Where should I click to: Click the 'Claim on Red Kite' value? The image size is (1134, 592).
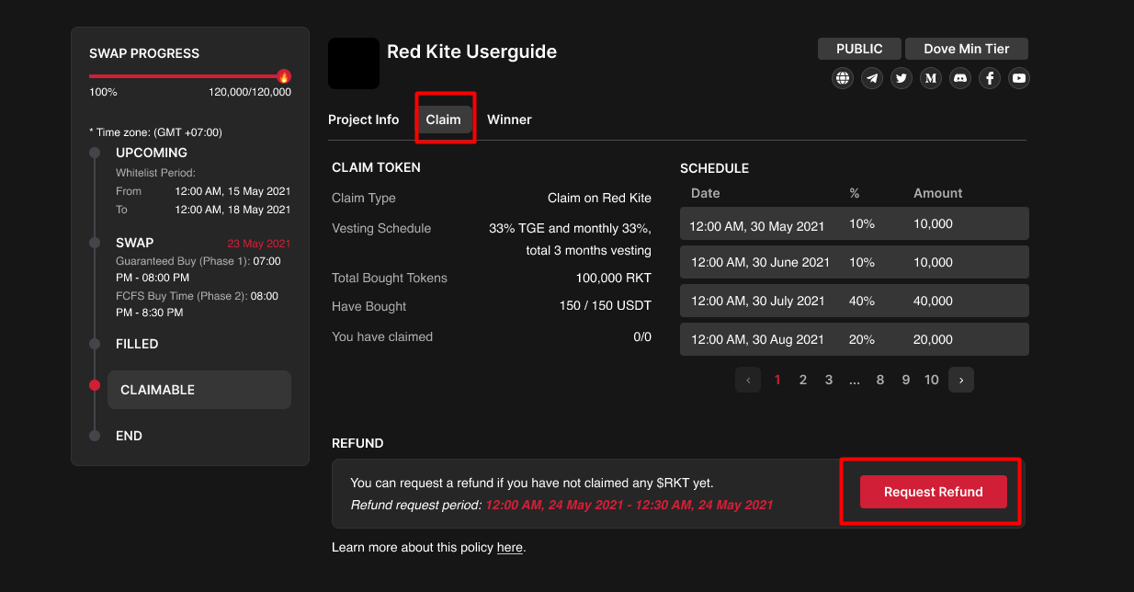(x=599, y=198)
